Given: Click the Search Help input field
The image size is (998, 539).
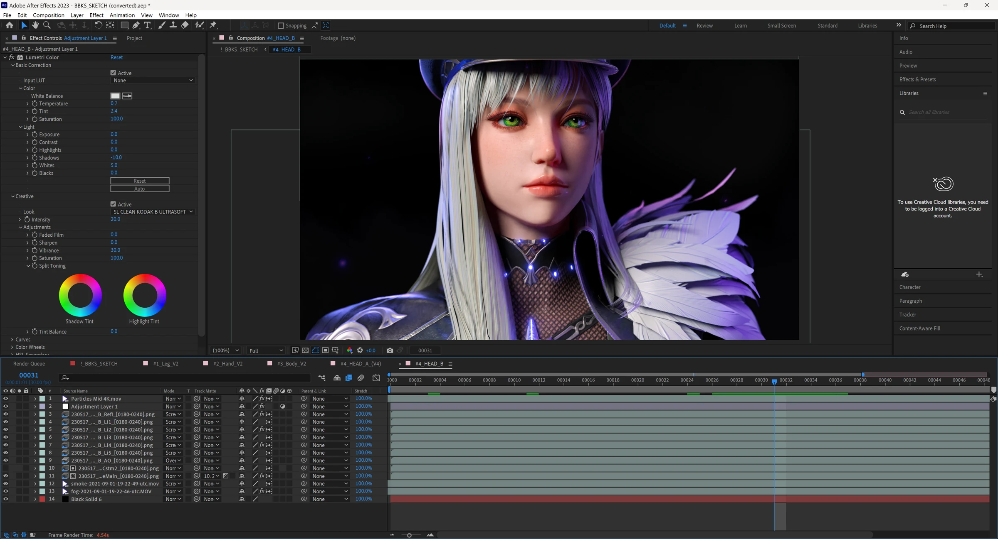Looking at the screenshot, I should pos(952,26).
